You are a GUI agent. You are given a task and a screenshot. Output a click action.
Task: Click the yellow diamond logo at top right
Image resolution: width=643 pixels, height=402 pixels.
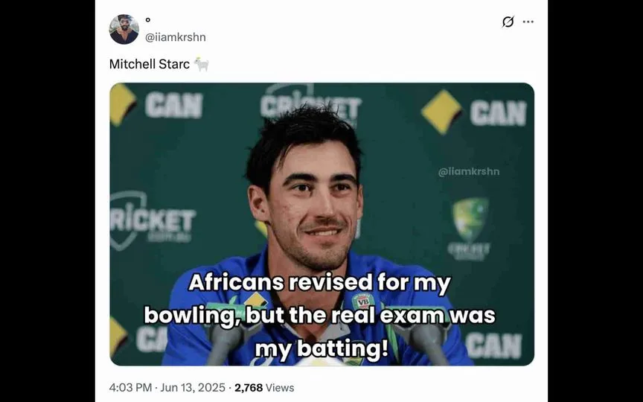tap(441, 112)
